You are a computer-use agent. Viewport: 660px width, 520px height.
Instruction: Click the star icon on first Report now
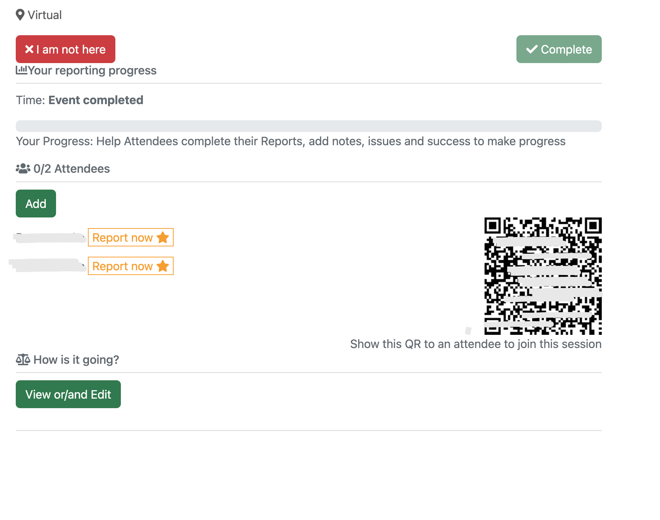click(163, 238)
